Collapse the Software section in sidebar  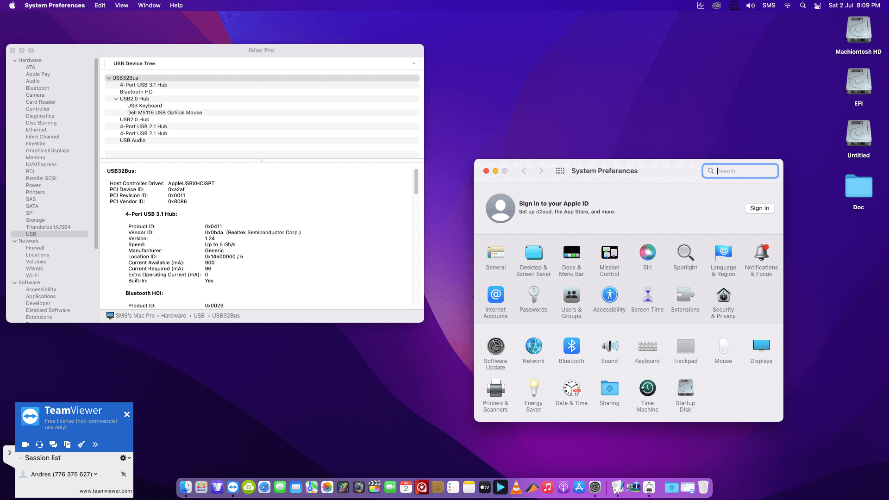pyautogui.click(x=14, y=283)
